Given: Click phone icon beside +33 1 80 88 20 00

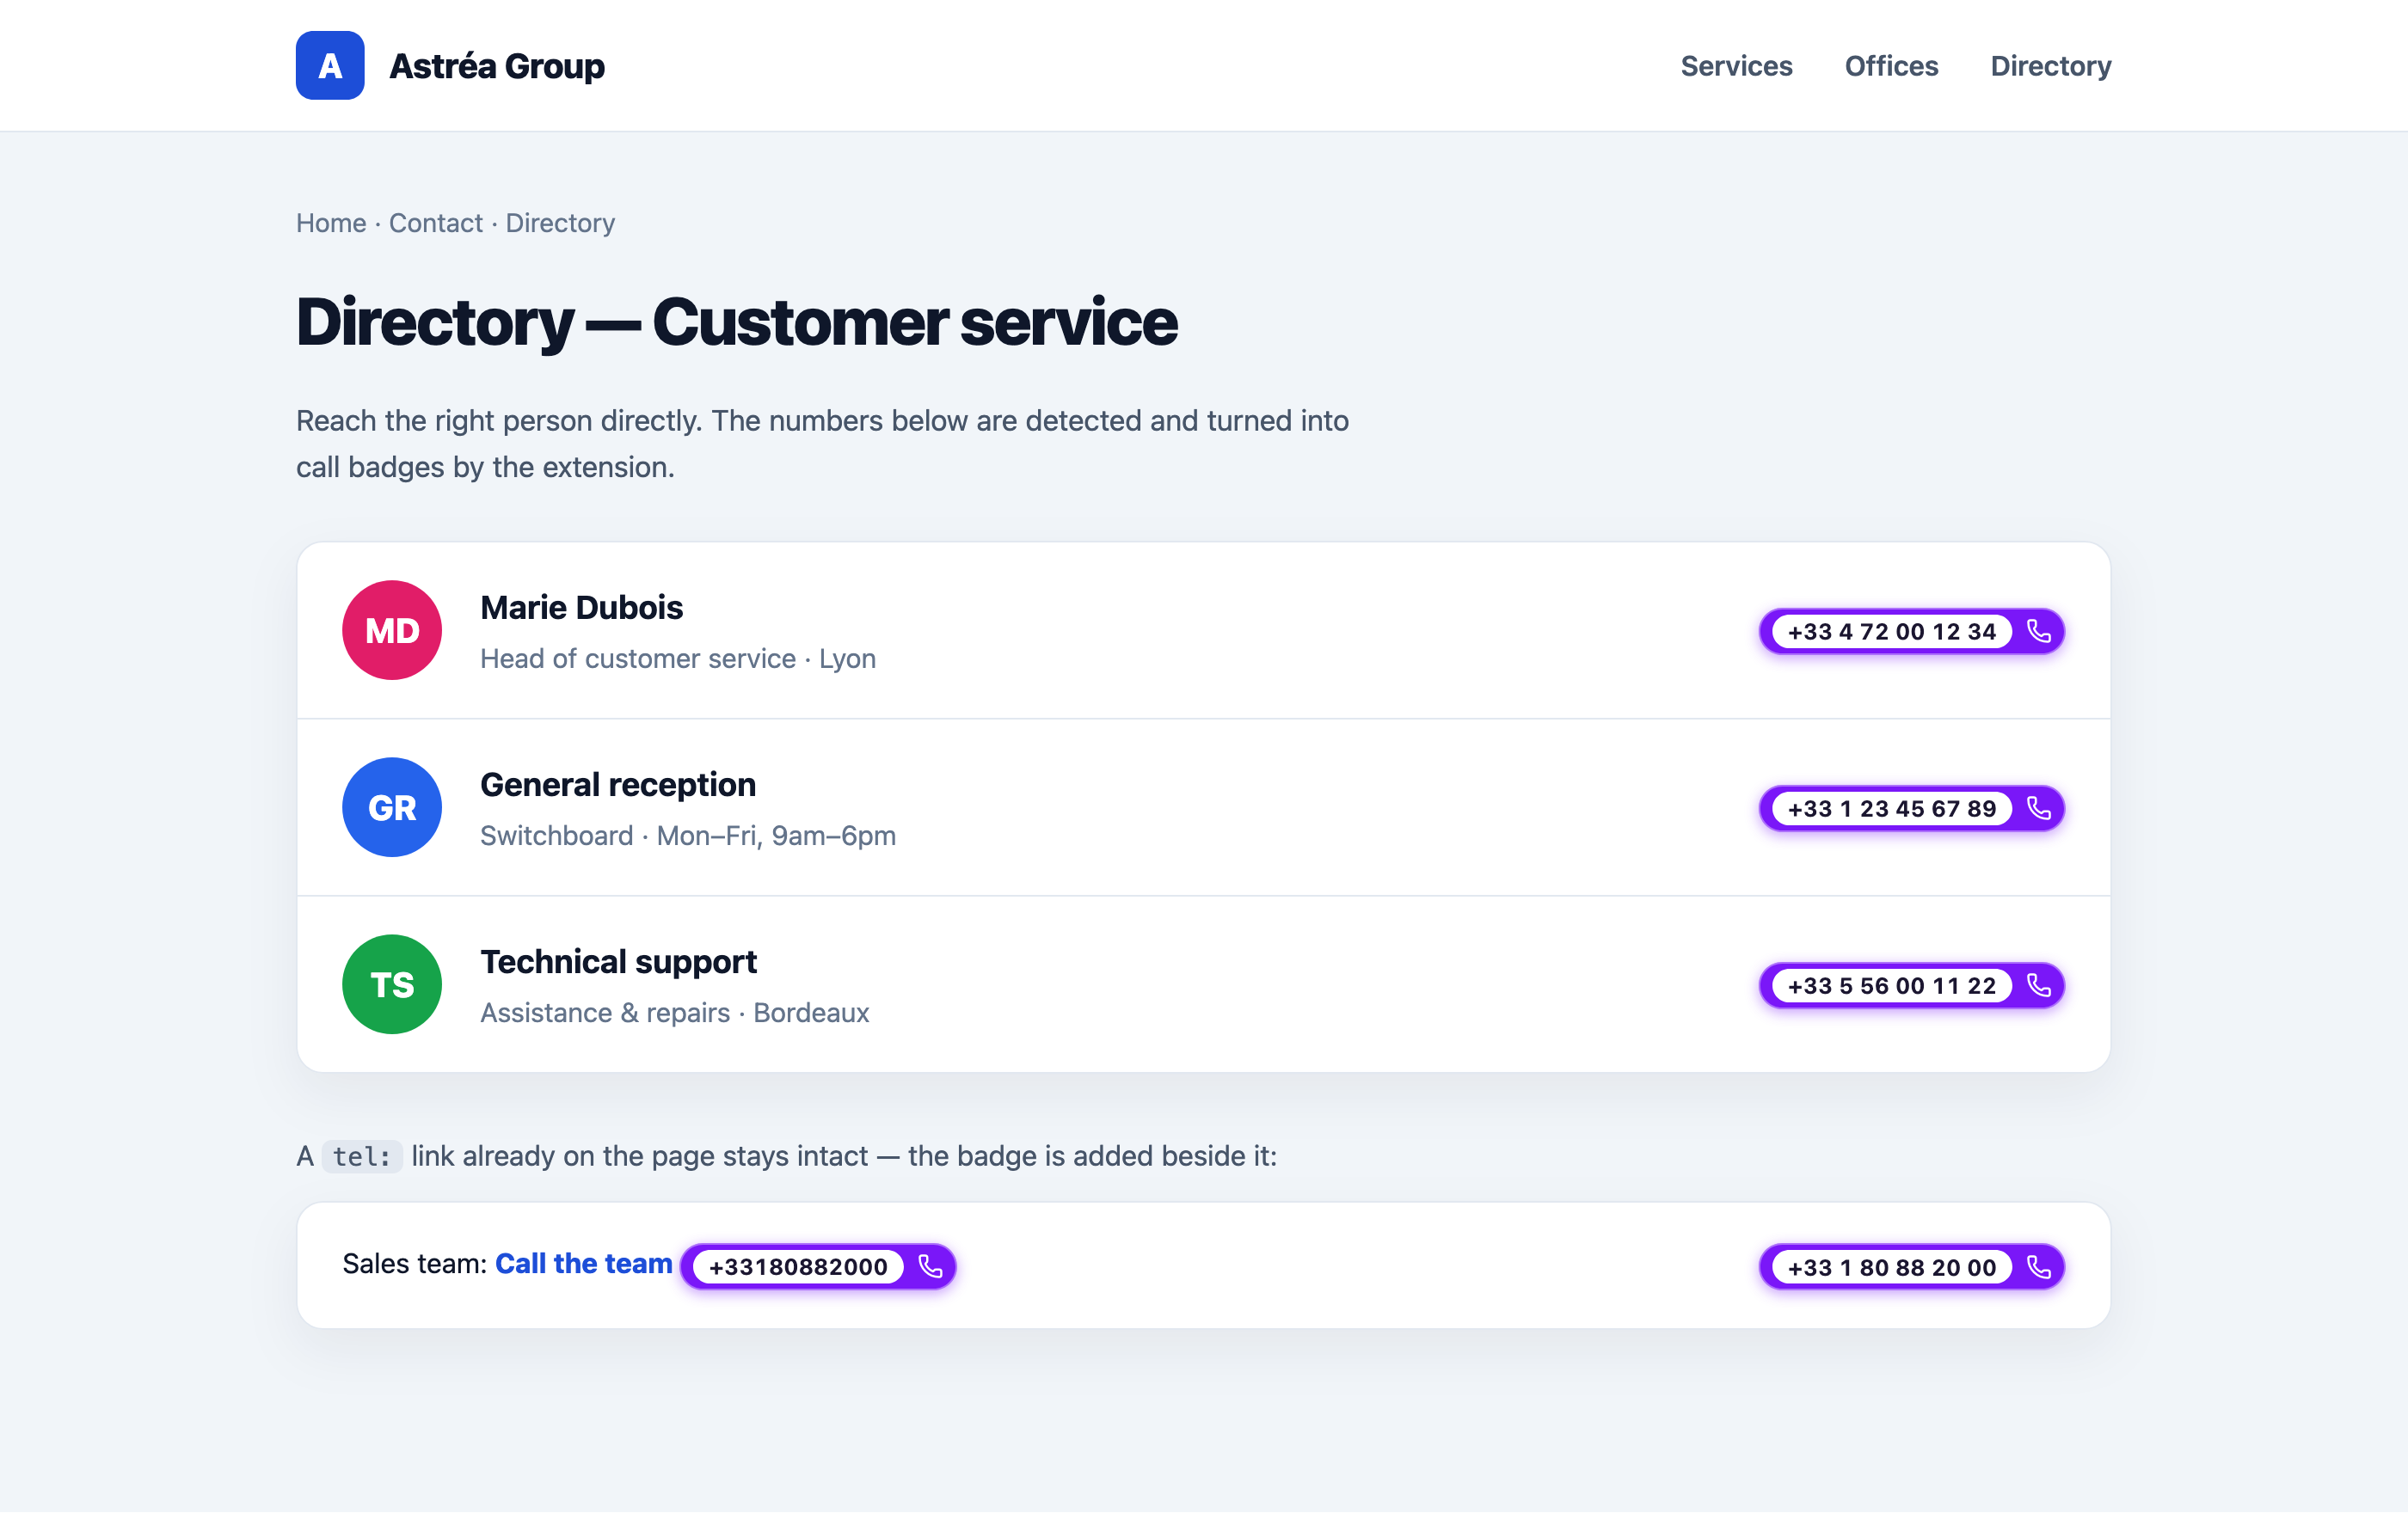Looking at the screenshot, I should (x=2038, y=1267).
